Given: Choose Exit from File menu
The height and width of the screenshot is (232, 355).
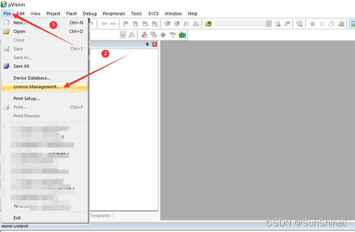Looking at the screenshot, I should pyautogui.click(x=45, y=218).
